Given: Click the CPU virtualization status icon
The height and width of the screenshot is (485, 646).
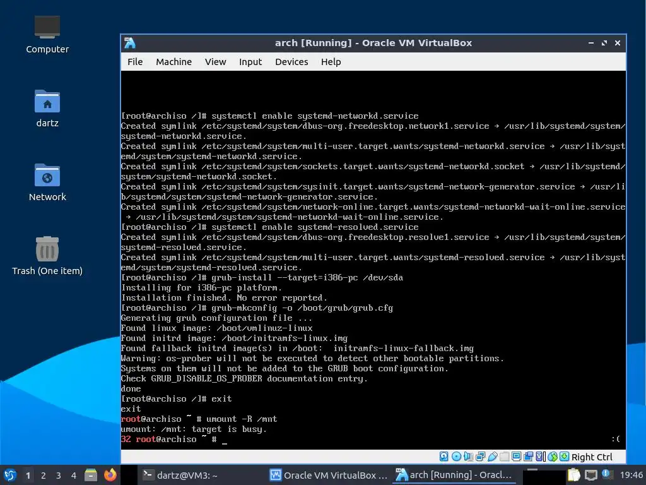Looking at the screenshot, I should (x=541, y=456).
